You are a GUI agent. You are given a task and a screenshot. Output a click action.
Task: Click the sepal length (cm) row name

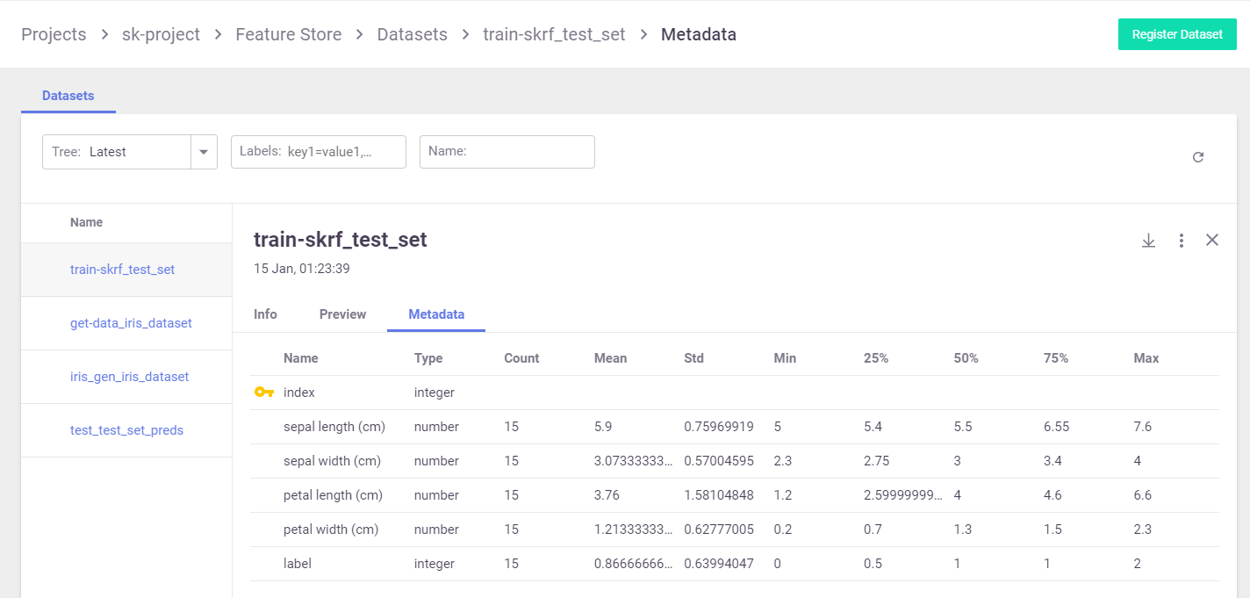(x=334, y=427)
